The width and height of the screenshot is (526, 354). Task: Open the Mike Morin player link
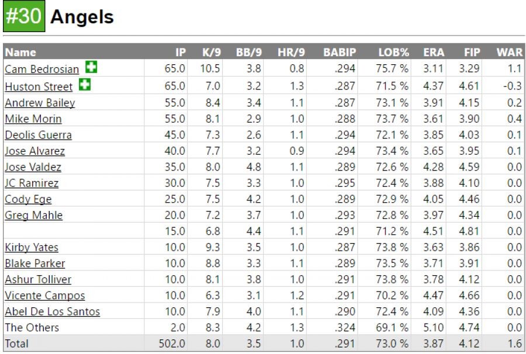tap(33, 119)
